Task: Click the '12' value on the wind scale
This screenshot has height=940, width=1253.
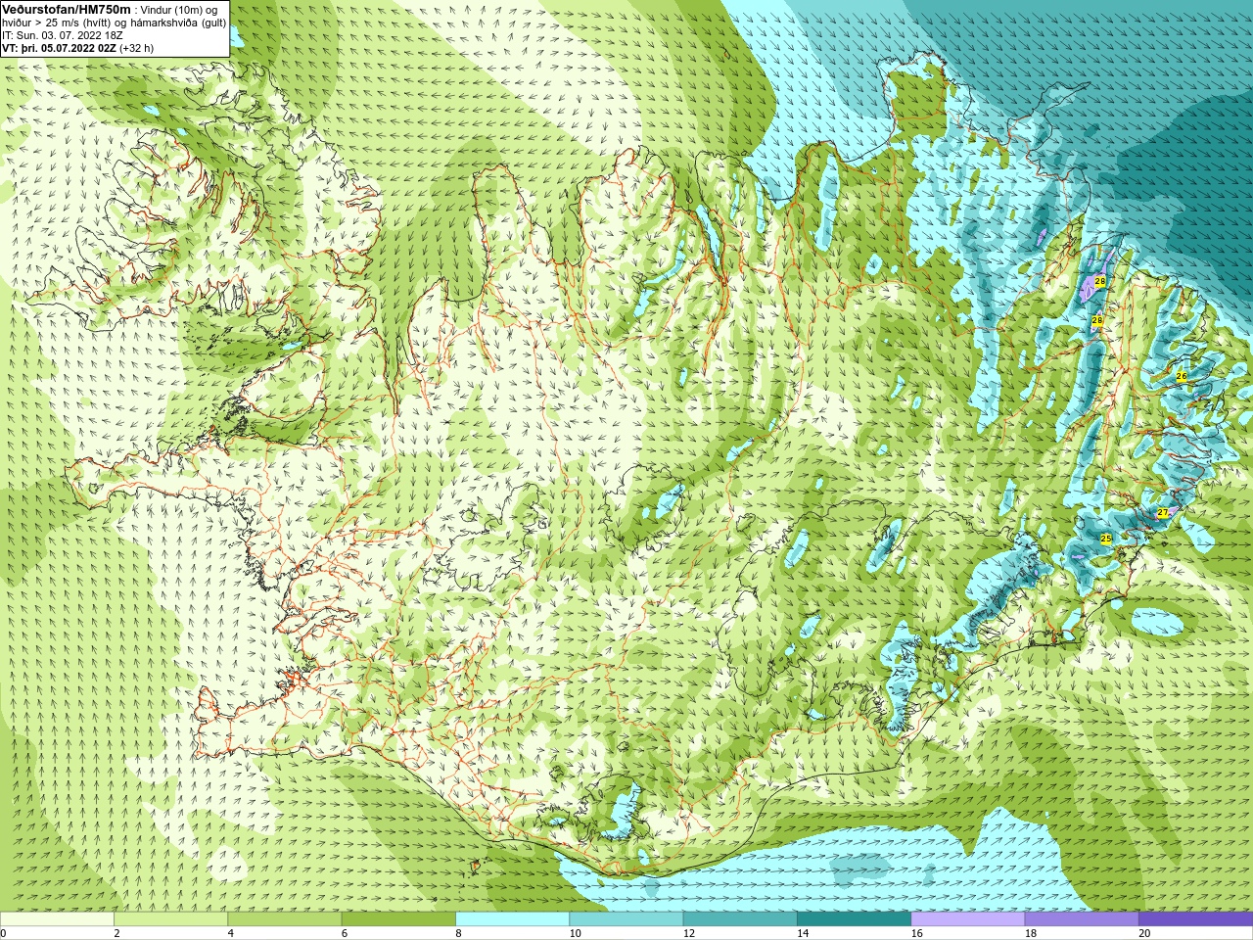Action: (689, 933)
